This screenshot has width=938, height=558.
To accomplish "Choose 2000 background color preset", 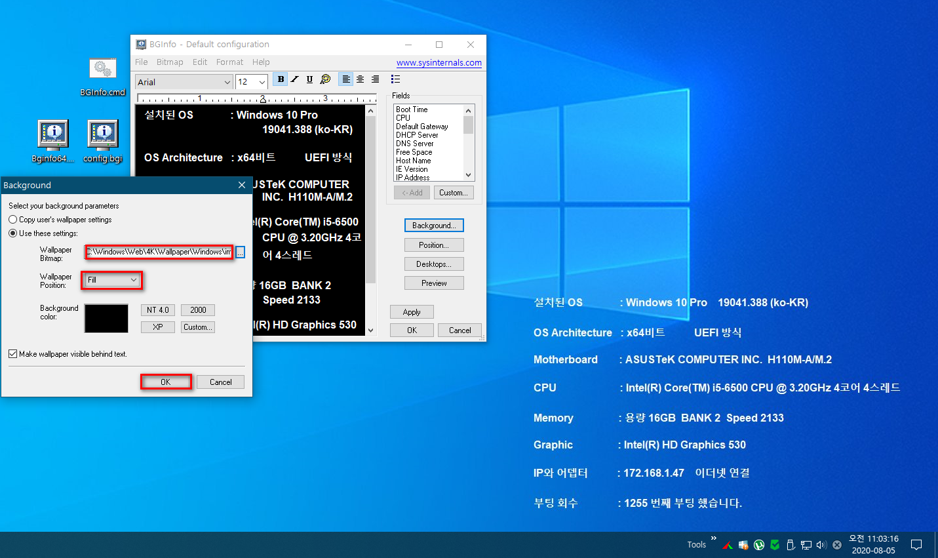I will coord(198,310).
